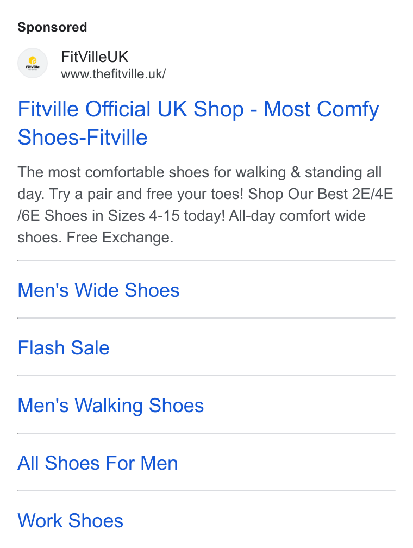Click the yellow hexagon in the FitVille logo
This screenshot has height=548, width=413.
(x=33, y=60)
